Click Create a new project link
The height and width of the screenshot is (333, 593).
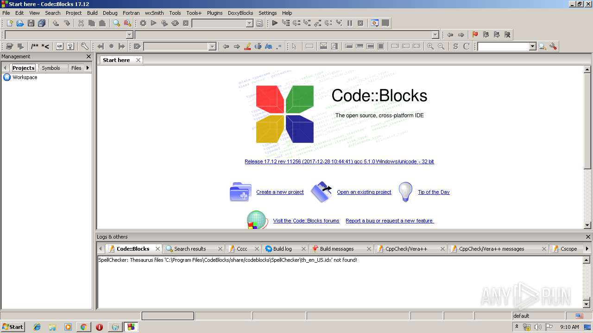coord(280,192)
